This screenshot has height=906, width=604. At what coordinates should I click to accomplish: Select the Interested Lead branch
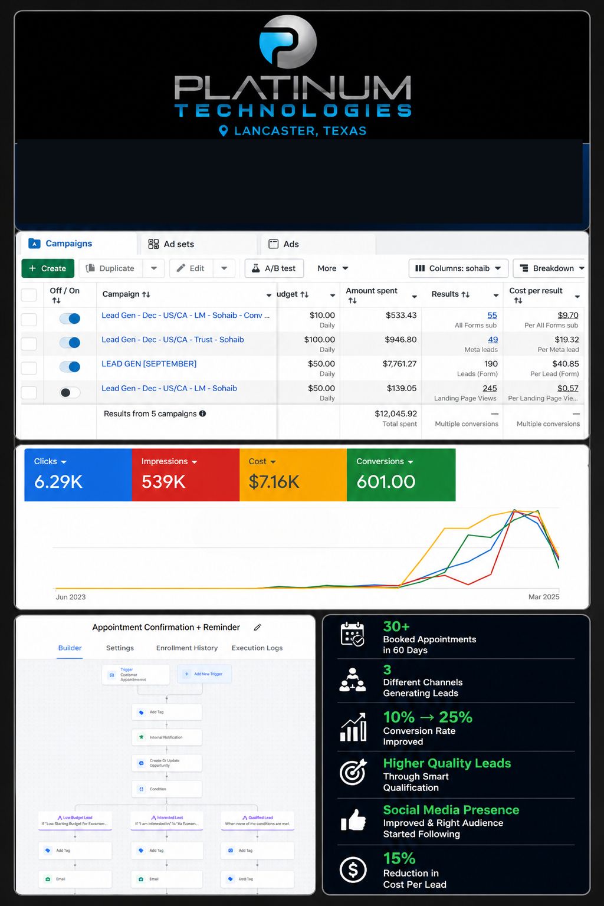click(167, 820)
